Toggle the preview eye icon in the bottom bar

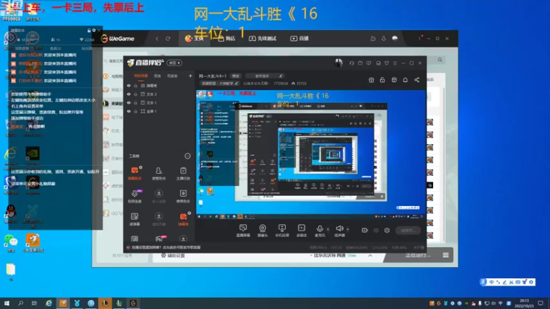376,230
